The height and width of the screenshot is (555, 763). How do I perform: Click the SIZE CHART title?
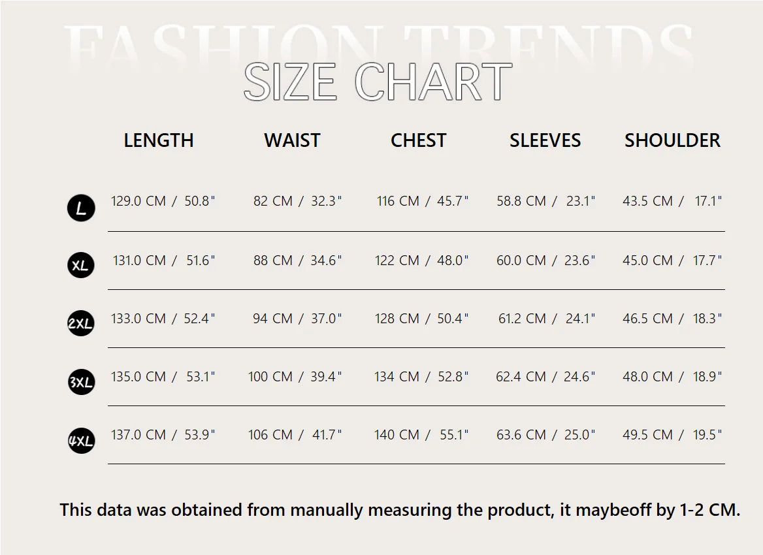pos(378,82)
